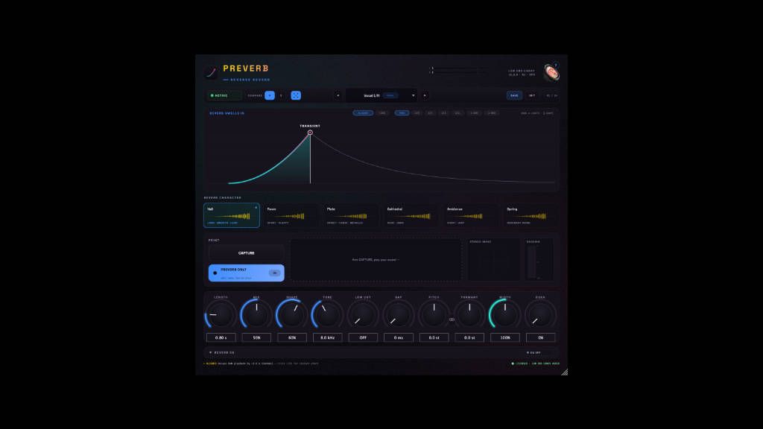Expand the Reverb EQ section

222,352
